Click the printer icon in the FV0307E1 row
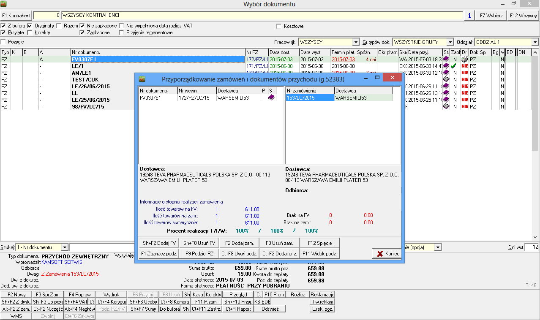The height and width of the screenshot is (320, 540). tap(464, 60)
